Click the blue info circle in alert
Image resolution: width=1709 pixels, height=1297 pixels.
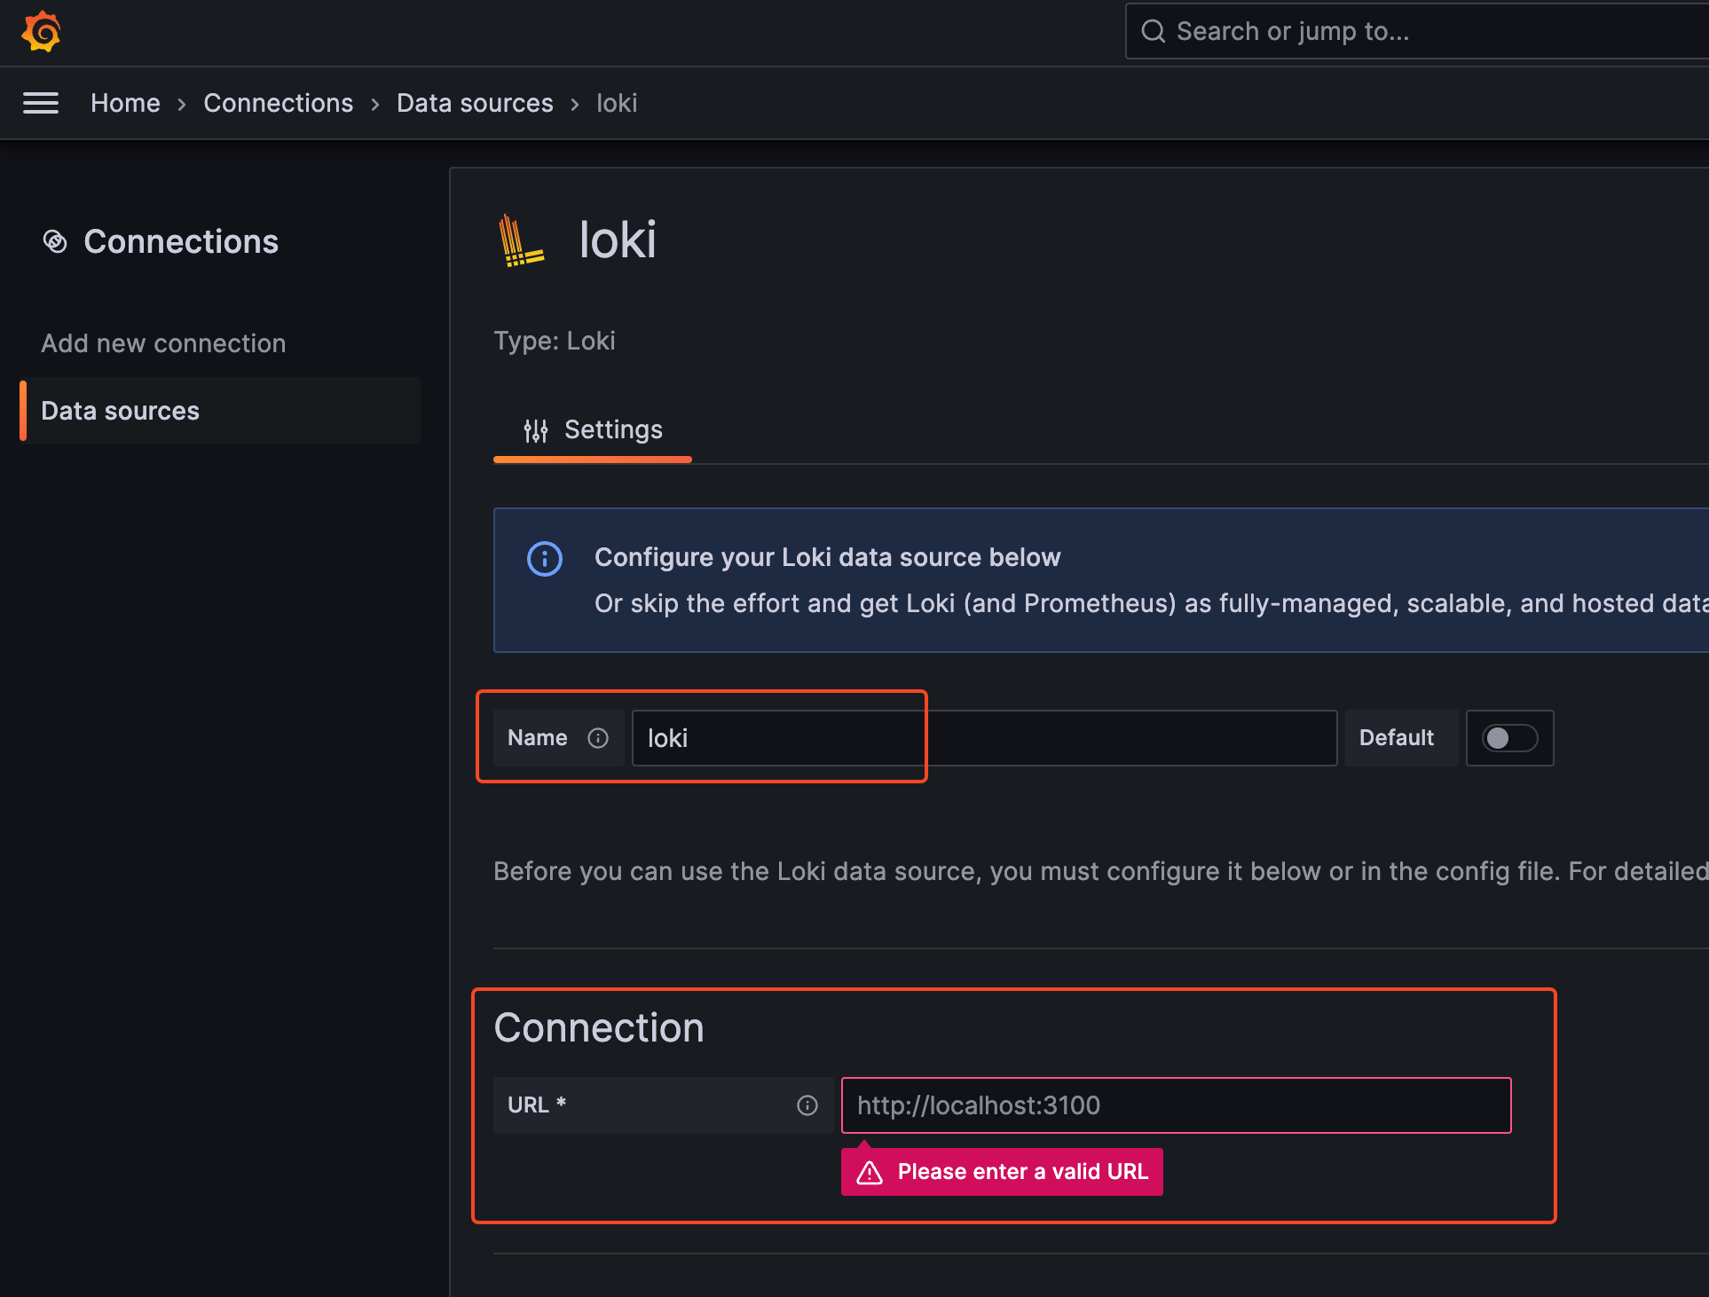(545, 559)
